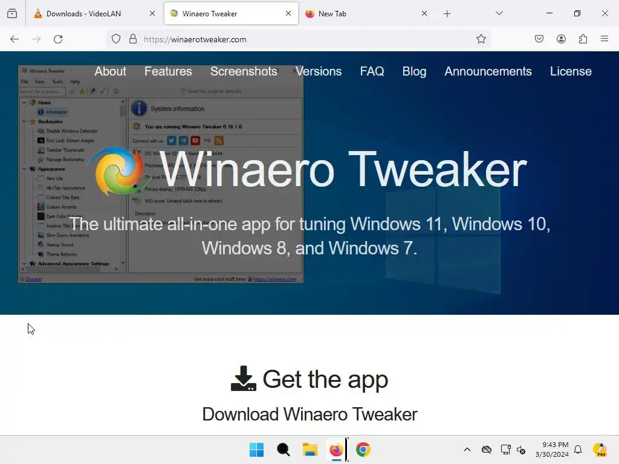Open the Firefox application menu

point(604,39)
